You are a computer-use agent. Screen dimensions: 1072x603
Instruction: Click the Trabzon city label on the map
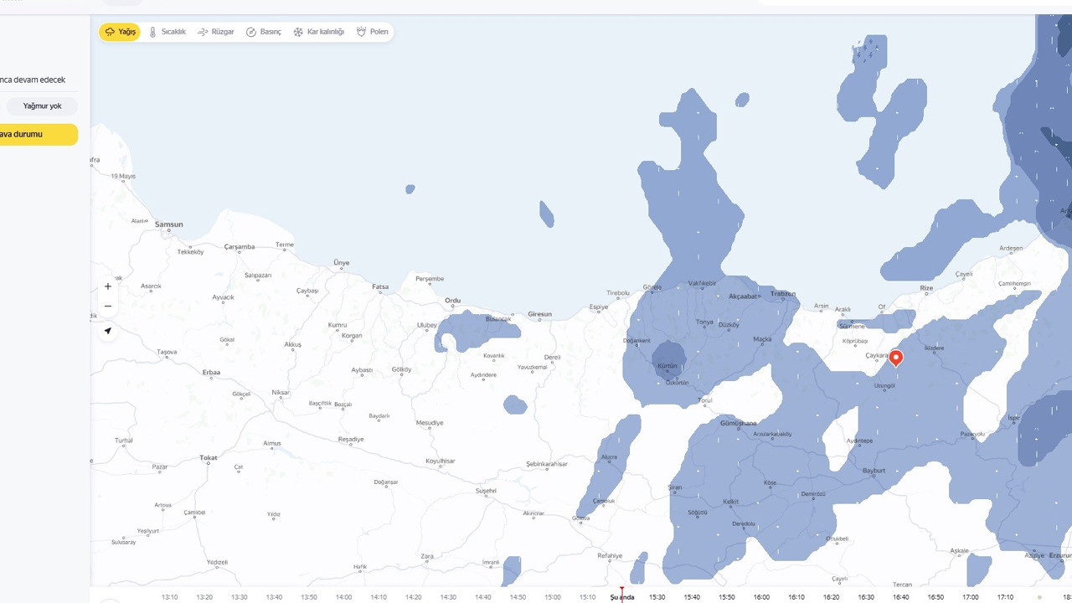tap(782, 294)
